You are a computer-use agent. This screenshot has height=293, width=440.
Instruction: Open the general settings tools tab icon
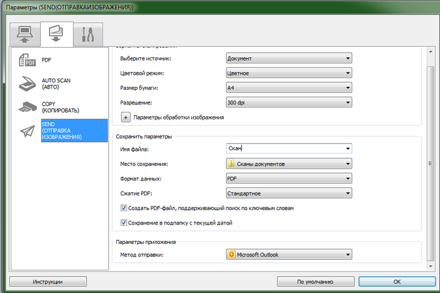(x=87, y=34)
